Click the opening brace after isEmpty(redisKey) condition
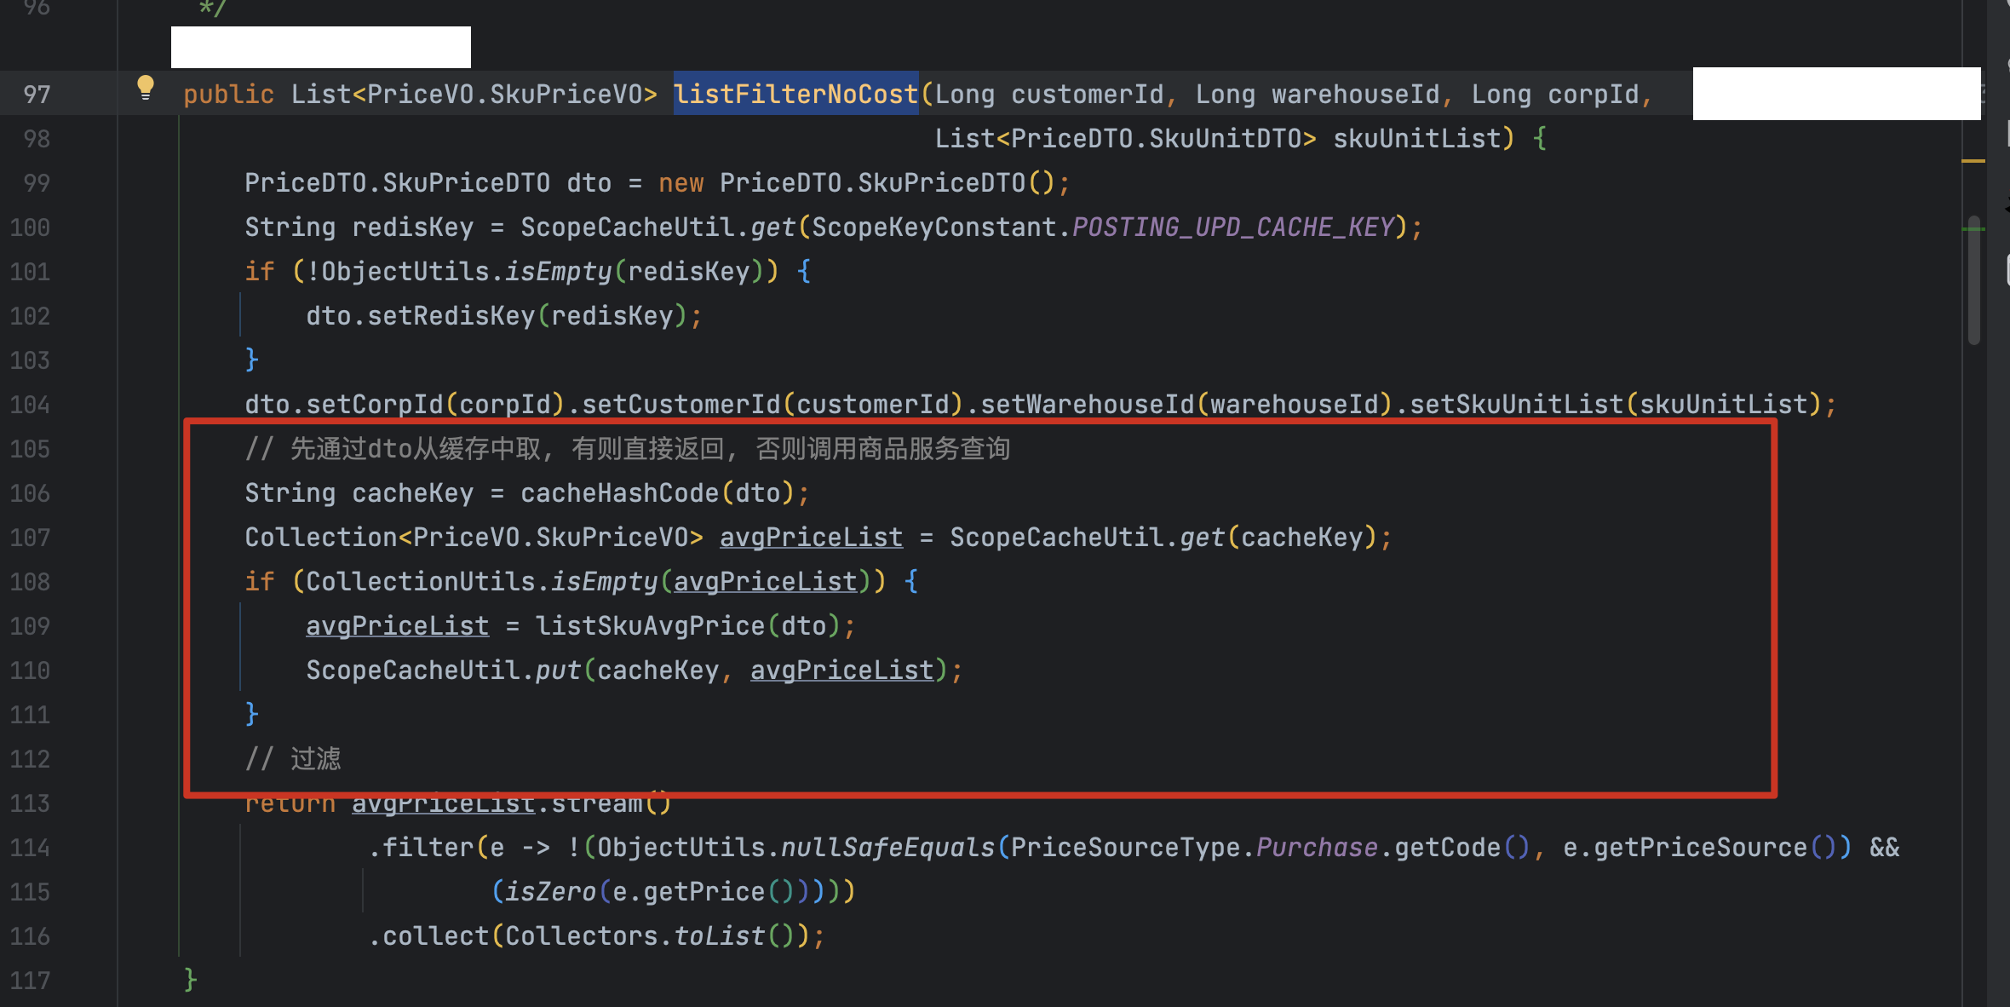Screen dimensions: 2010x1007 (x=803, y=272)
